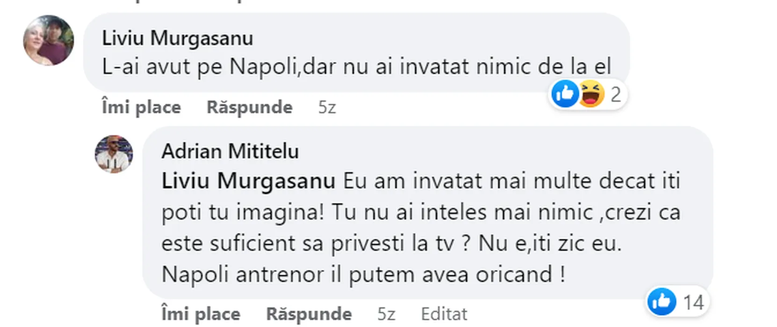Viewport: 777px width, 327px height.
Task: Open Adrian Mititelu's profile from his name
Action: pos(230,151)
